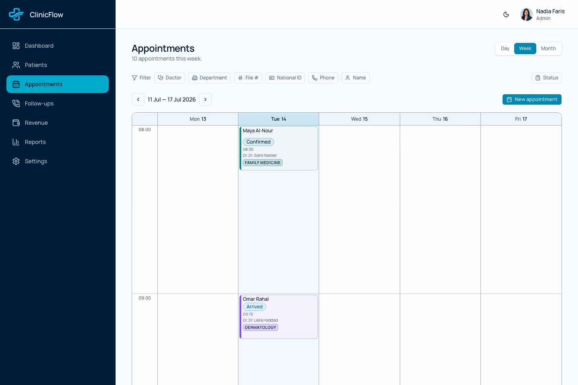This screenshot has height=385, width=578.
Task: Click the 09:00 time label
Action: click(144, 298)
